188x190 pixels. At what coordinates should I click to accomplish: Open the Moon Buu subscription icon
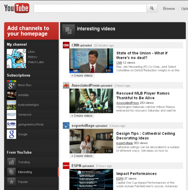pyautogui.click(x=12, y=85)
